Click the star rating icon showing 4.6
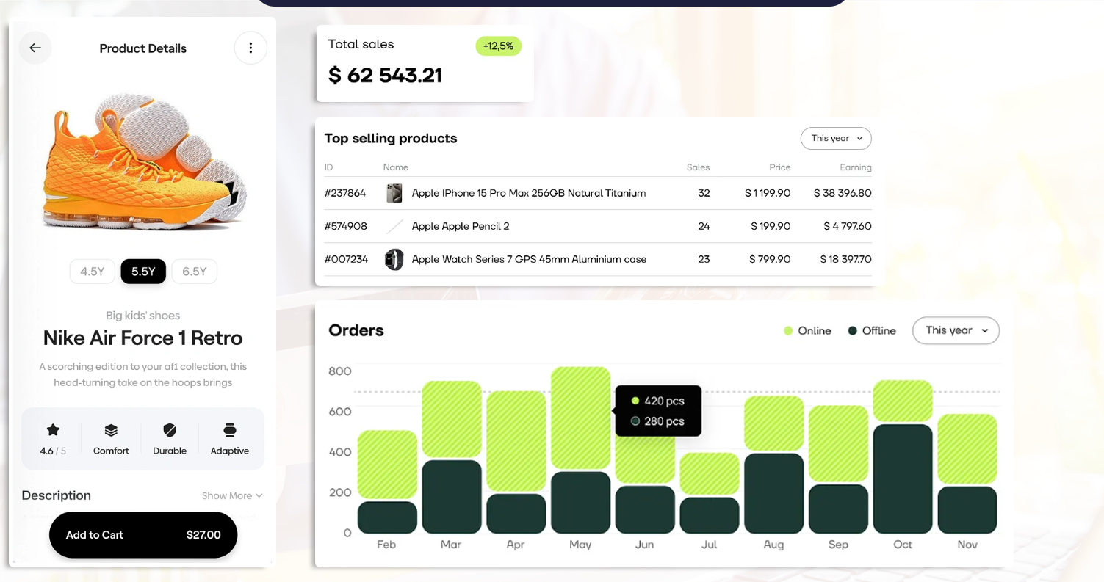Viewport: 1104px width, 582px height. 52,432
